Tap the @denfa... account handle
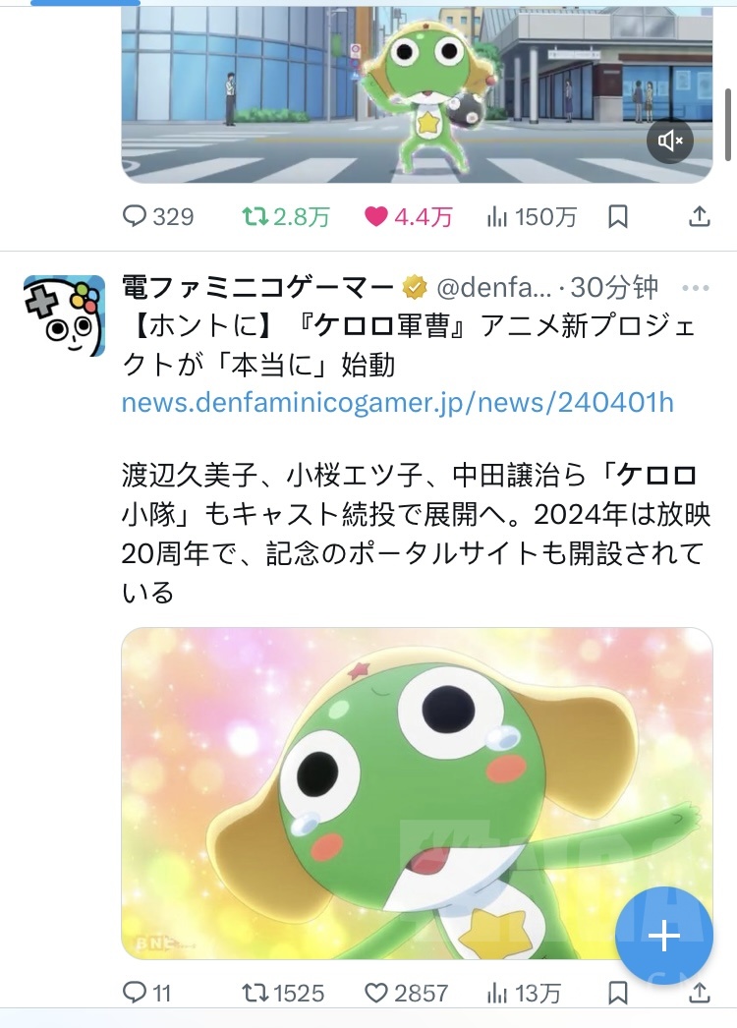737x1028 pixels. click(x=493, y=287)
